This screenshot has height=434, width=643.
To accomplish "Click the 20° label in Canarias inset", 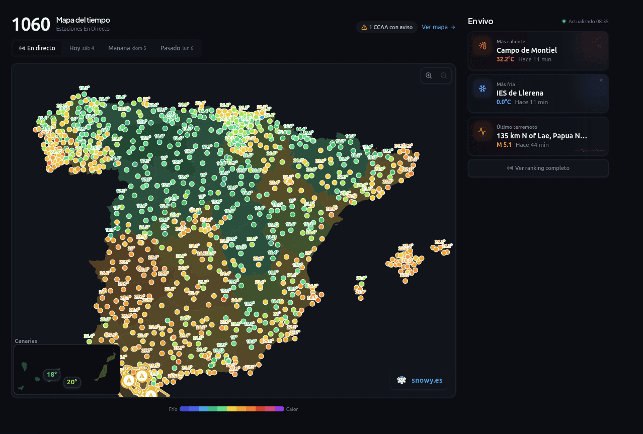I will [72, 382].
